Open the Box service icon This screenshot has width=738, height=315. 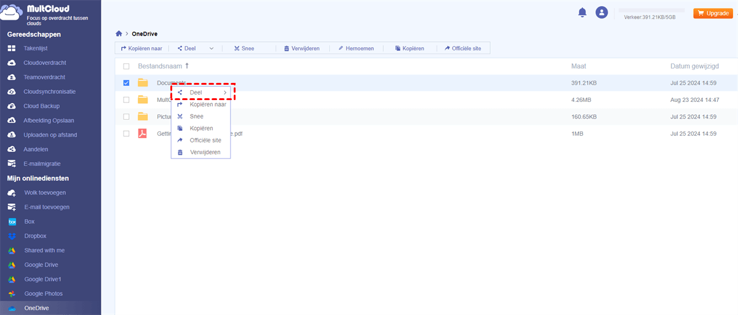click(12, 222)
